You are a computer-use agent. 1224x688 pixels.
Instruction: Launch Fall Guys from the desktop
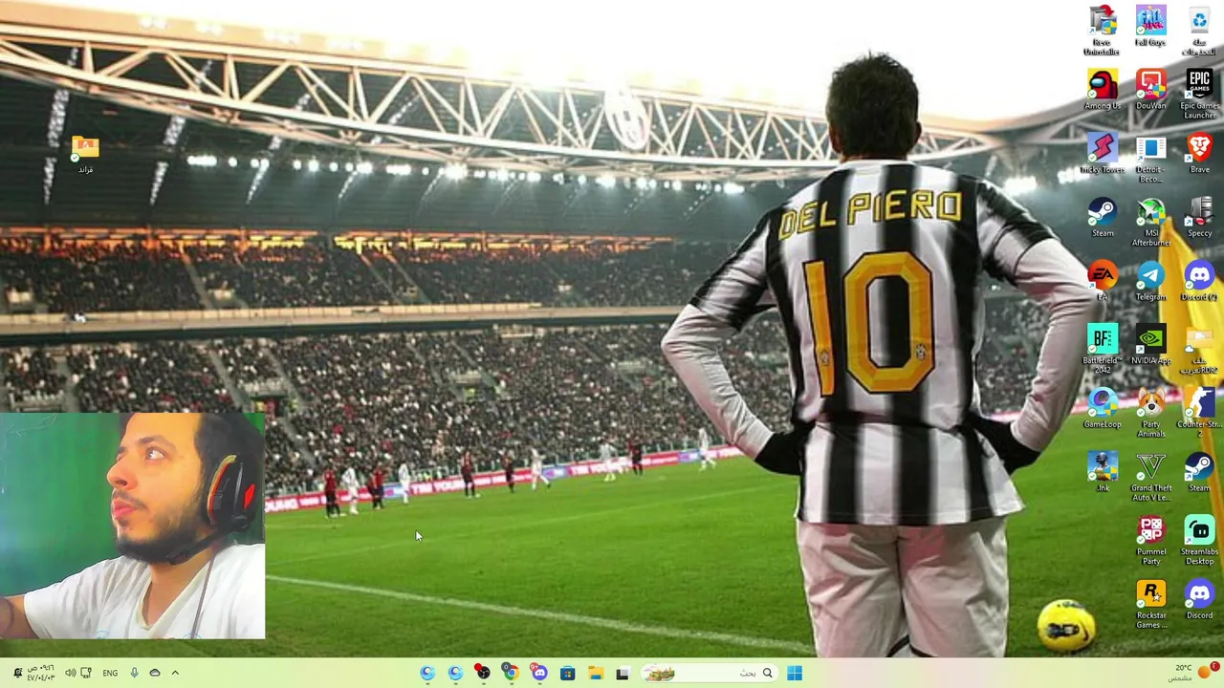1150,26
